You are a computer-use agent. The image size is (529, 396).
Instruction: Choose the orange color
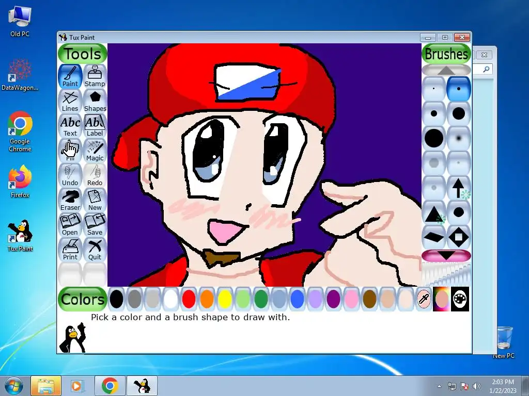click(207, 299)
